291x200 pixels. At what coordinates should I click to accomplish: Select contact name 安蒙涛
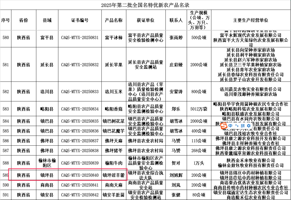(176, 91)
